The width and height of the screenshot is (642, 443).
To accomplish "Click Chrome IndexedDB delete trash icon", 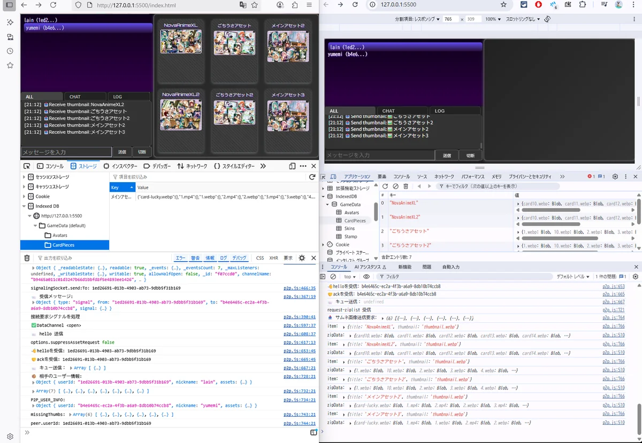I will [406, 186].
